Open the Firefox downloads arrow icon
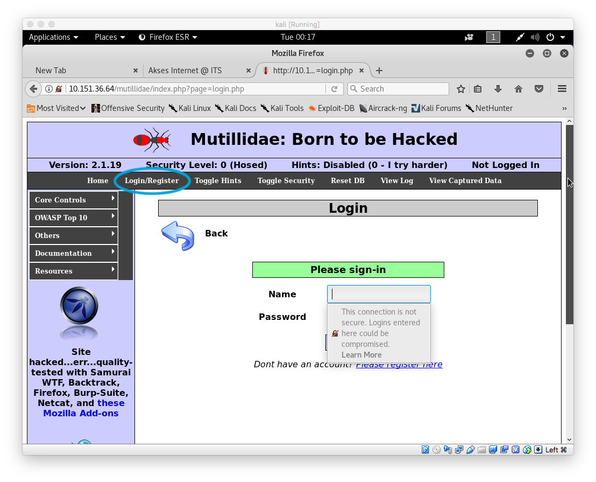The height and width of the screenshot is (482, 596). (x=498, y=89)
